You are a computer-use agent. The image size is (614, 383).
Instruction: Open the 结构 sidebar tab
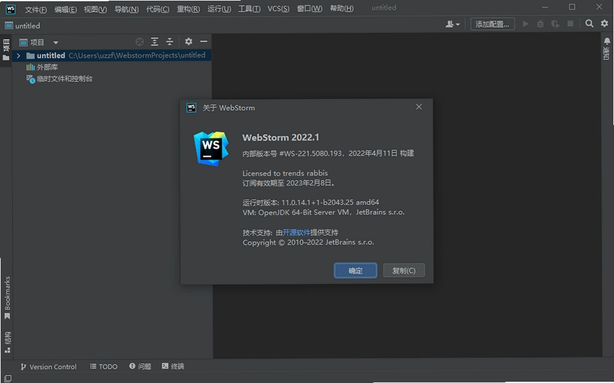[x=7, y=342]
